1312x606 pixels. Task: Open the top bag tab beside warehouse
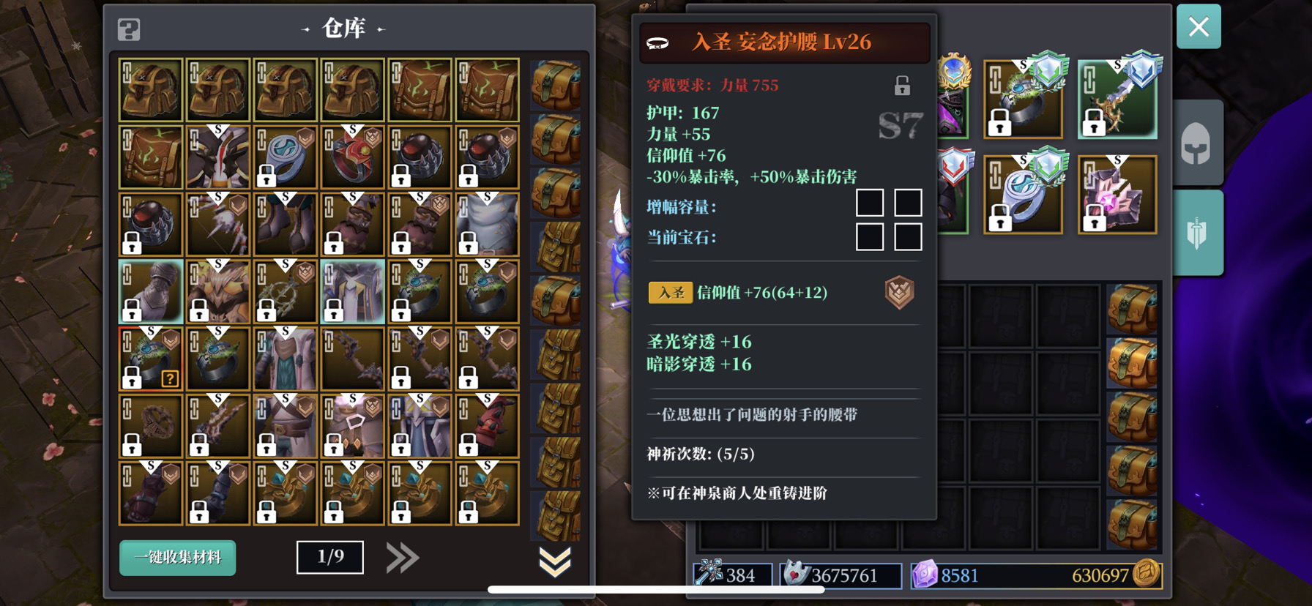(x=555, y=84)
